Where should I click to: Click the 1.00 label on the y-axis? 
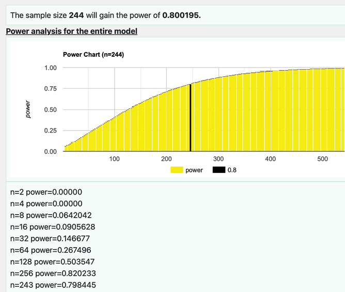click(x=50, y=68)
